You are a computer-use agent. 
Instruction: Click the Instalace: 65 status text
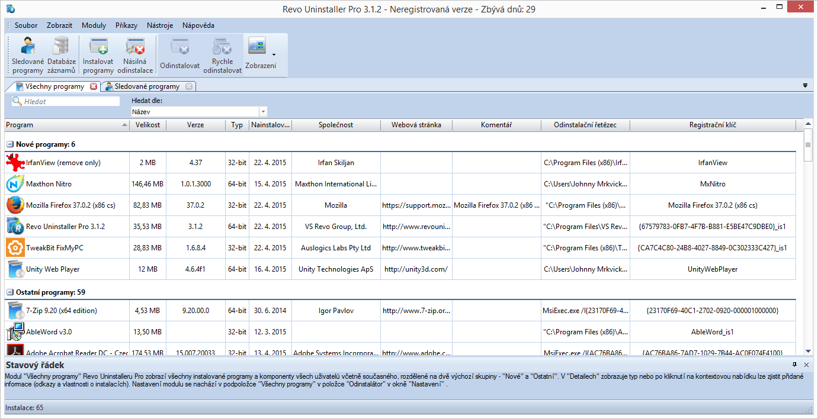tap(24, 408)
